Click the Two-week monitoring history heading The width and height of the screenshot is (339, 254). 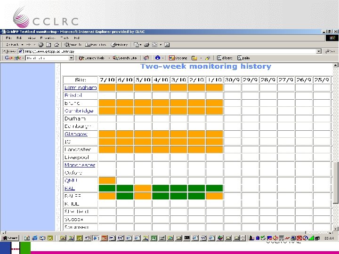(206, 66)
